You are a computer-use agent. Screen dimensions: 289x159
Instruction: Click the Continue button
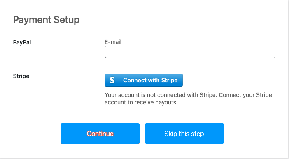click(x=100, y=134)
